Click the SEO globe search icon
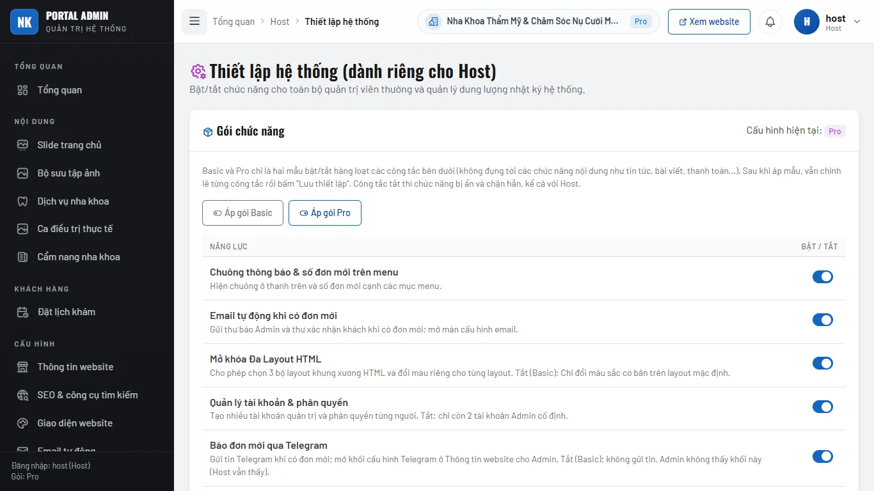 tap(22, 395)
